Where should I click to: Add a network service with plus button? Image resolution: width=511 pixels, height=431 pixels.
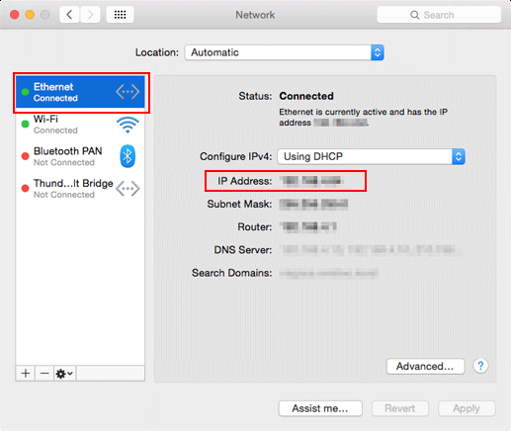tap(26, 374)
